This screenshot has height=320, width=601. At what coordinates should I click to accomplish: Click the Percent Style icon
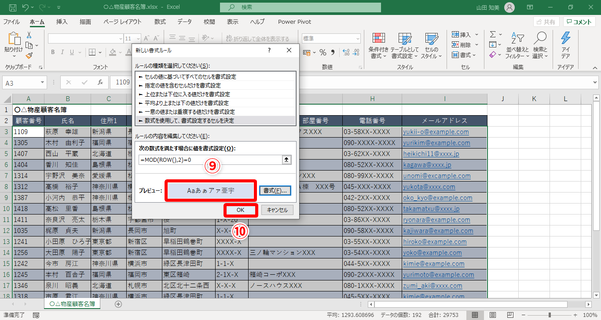(x=322, y=52)
